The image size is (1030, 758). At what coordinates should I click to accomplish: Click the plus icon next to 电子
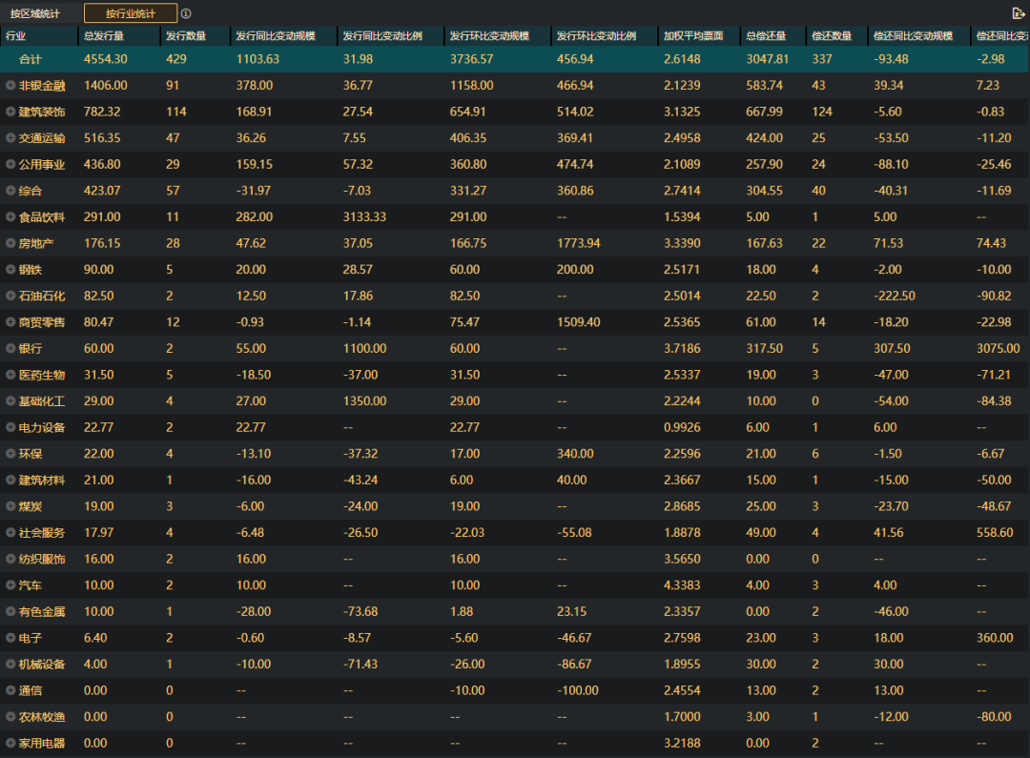coord(10,638)
